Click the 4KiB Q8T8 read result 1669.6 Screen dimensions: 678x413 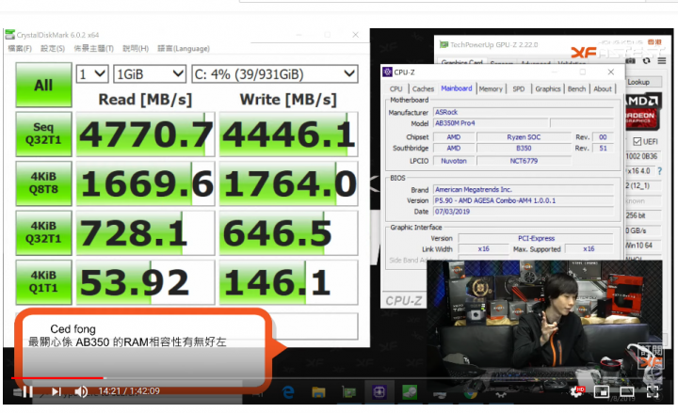click(x=145, y=183)
